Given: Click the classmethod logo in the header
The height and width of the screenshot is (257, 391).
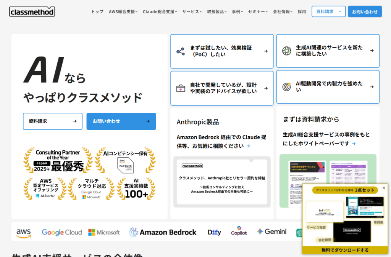Looking at the screenshot, I should coord(32,12).
